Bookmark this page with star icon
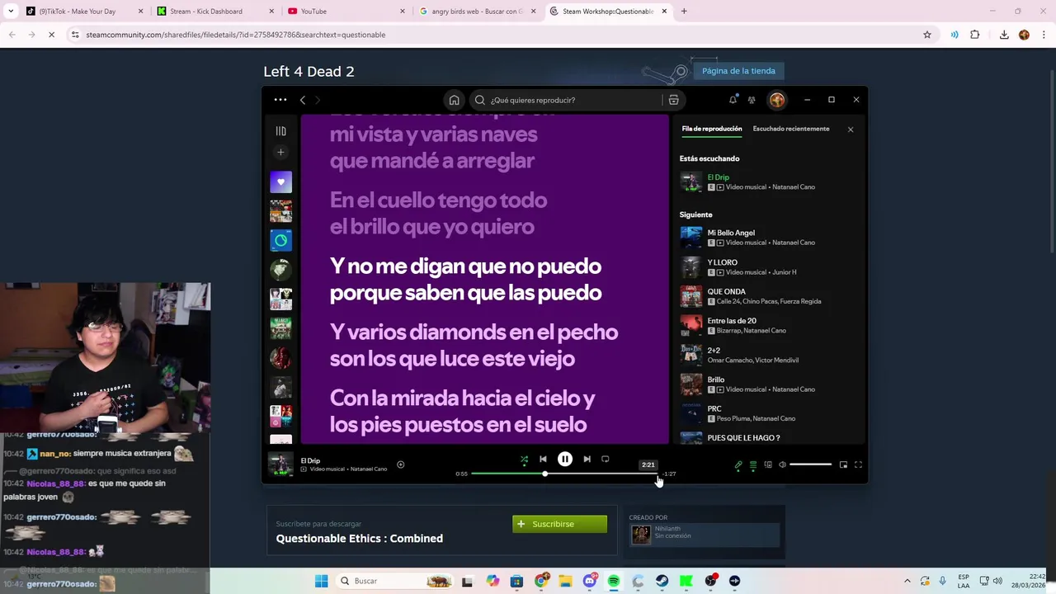This screenshot has width=1056, height=594. [x=927, y=35]
